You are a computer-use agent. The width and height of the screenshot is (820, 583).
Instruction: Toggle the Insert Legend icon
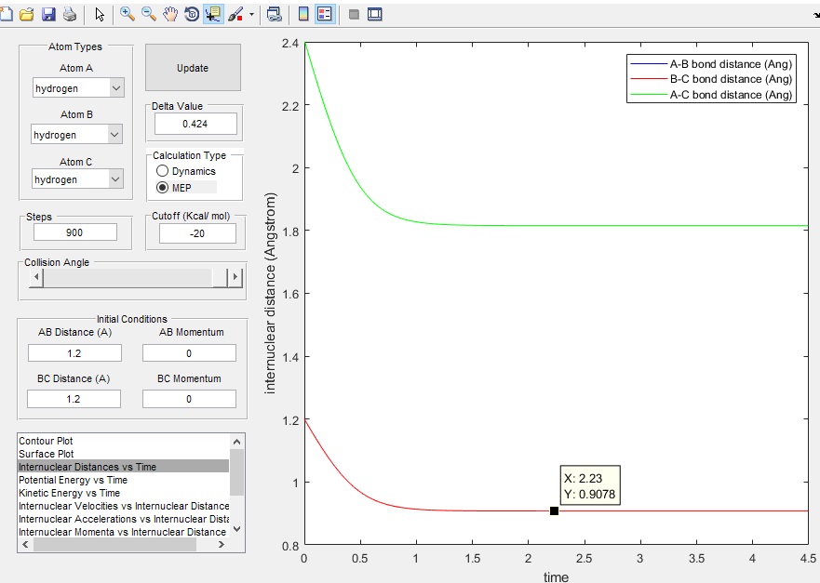click(x=325, y=14)
